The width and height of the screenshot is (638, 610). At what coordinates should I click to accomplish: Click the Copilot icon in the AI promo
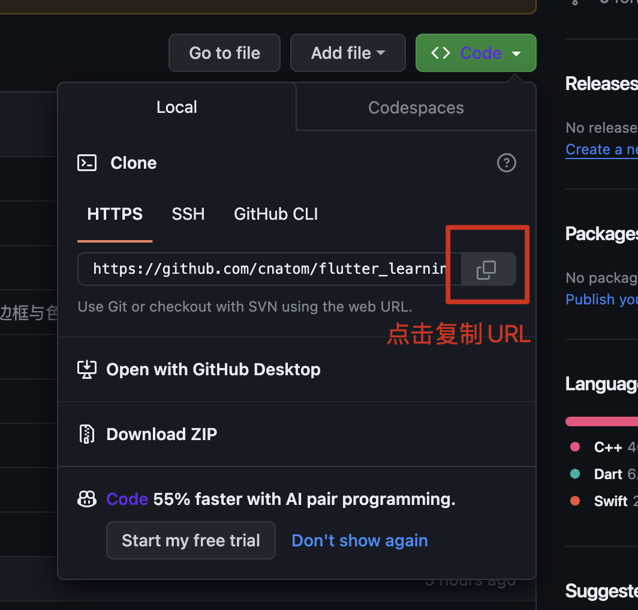click(x=87, y=499)
